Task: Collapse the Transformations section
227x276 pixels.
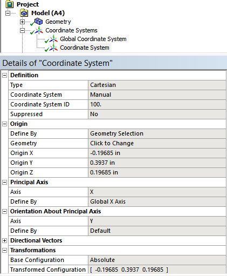Action: pyautogui.click(x=4, y=250)
